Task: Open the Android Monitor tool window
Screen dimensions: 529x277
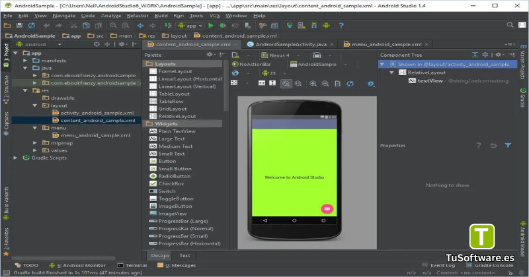Action: [77, 265]
